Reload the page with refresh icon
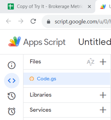Image resolution: width=111 pixels, height=120 pixels. (33, 21)
